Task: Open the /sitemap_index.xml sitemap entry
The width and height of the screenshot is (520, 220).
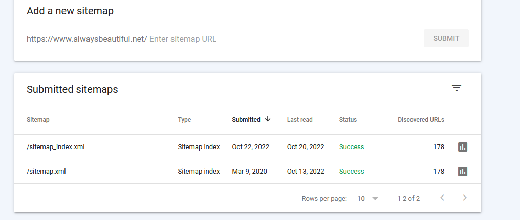Action: pyautogui.click(x=56, y=147)
